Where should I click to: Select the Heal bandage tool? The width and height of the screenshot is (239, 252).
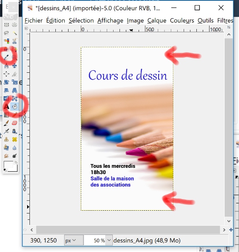pos(14,140)
